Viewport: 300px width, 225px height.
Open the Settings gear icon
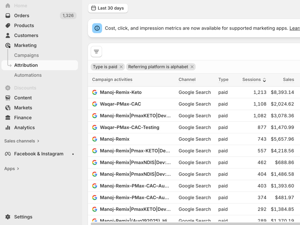(8, 217)
